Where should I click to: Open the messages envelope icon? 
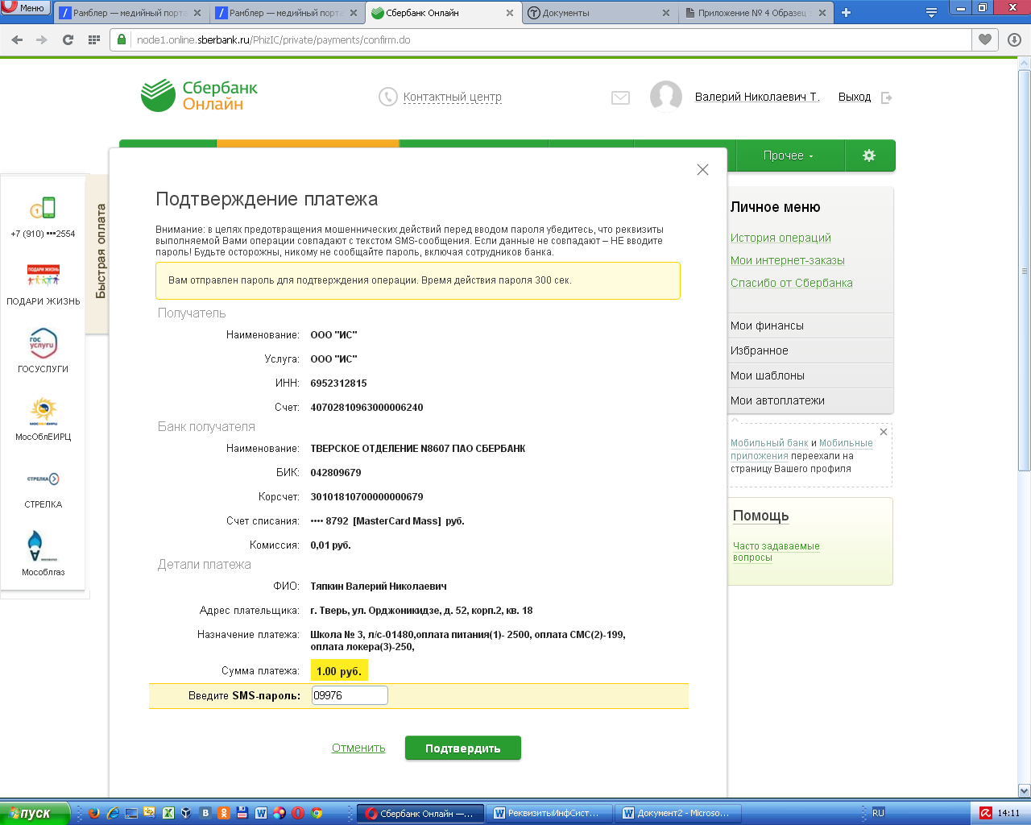(x=620, y=97)
